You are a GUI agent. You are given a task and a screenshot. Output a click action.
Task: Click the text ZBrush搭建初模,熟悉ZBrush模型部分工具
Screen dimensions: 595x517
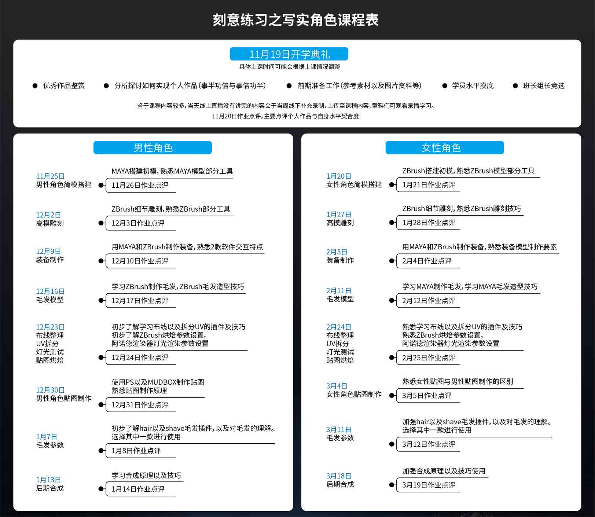pos(469,170)
